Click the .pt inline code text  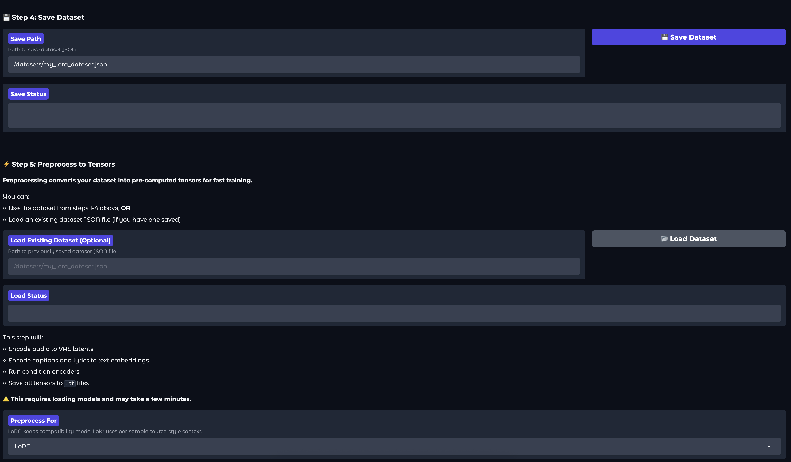coord(70,383)
